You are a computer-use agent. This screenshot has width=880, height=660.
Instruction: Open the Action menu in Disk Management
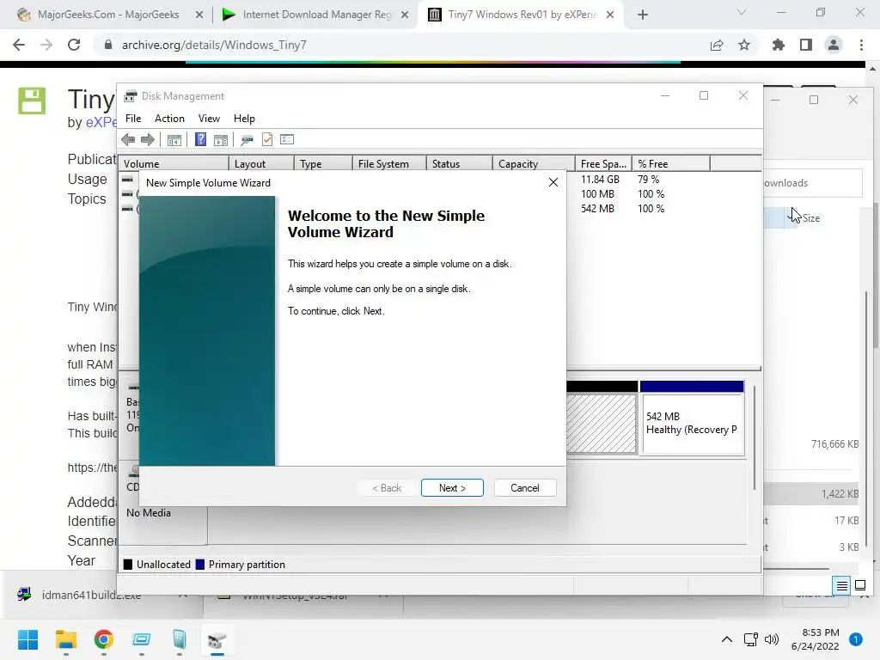(169, 119)
